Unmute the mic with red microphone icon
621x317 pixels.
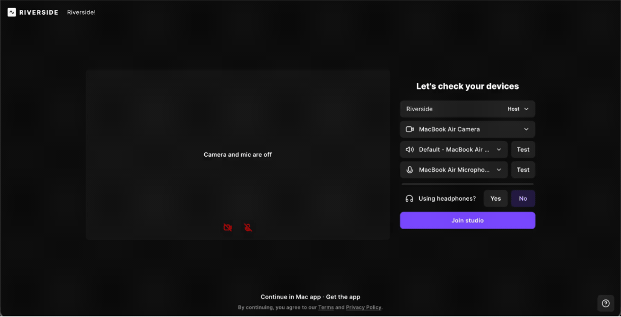pyautogui.click(x=248, y=228)
